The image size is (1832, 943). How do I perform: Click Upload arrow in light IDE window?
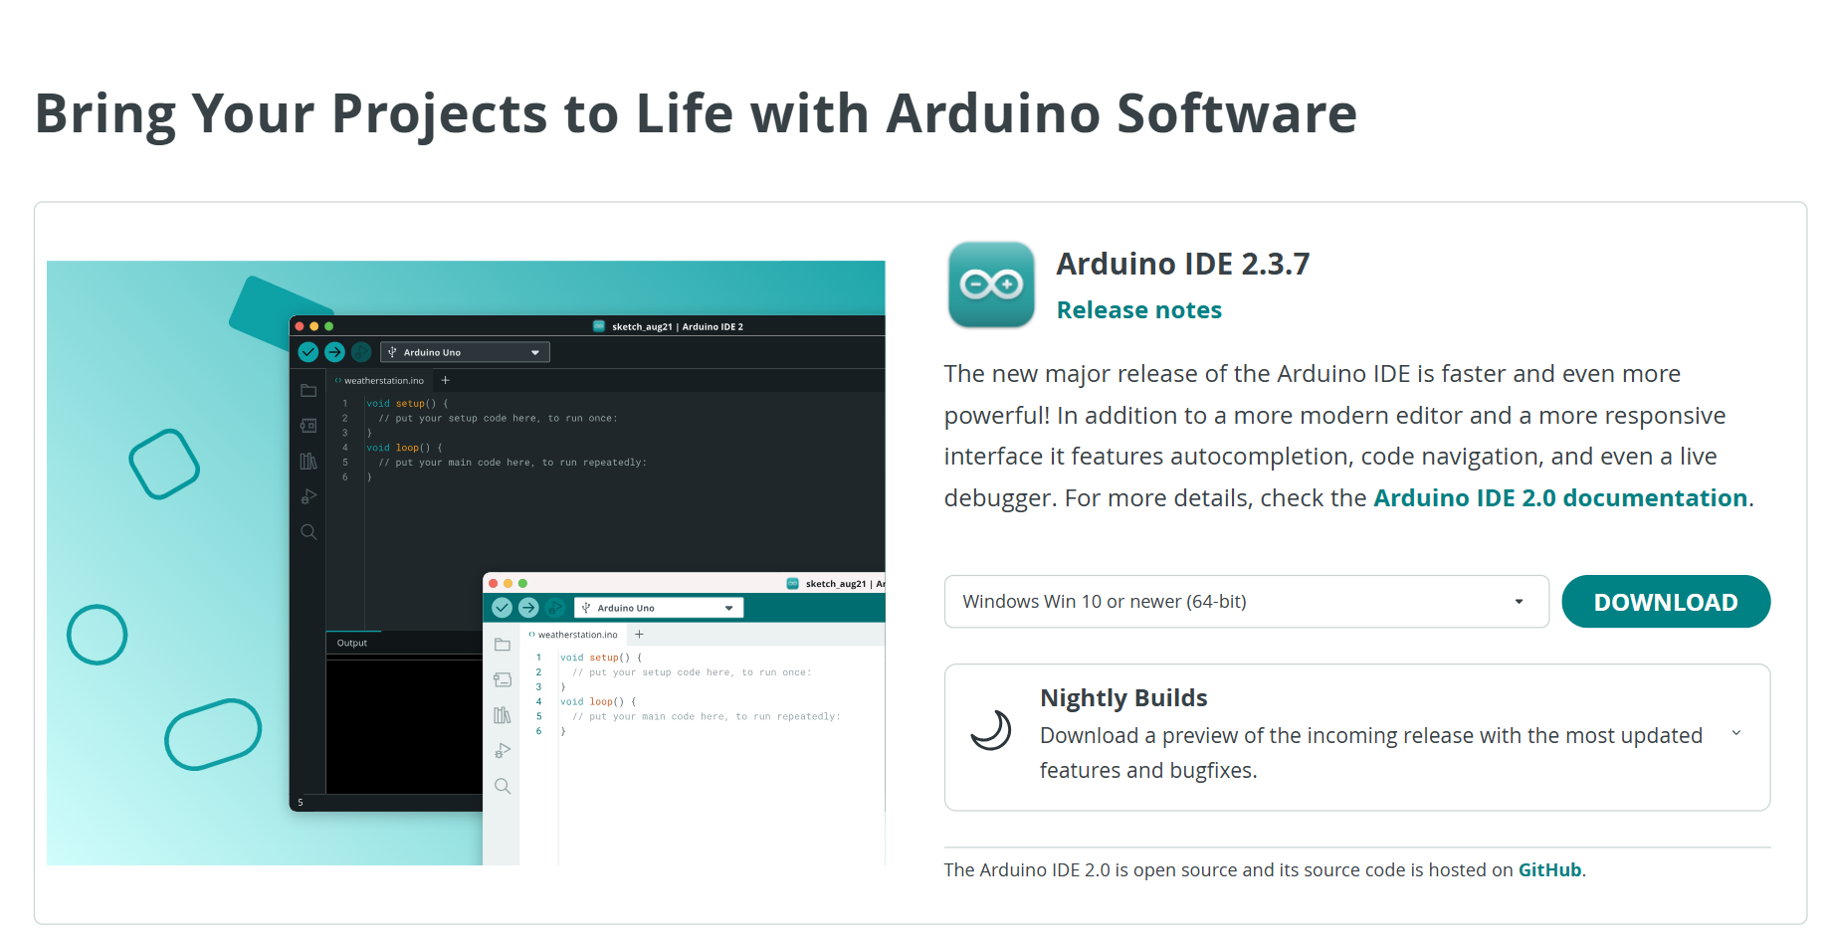[528, 608]
